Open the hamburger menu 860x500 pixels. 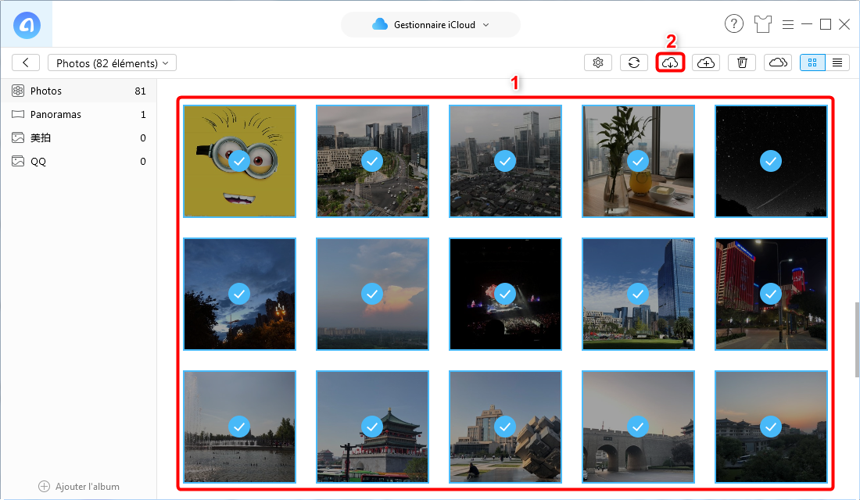[788, 23]
